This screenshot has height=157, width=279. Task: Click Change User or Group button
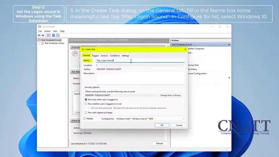click(170, 96)
